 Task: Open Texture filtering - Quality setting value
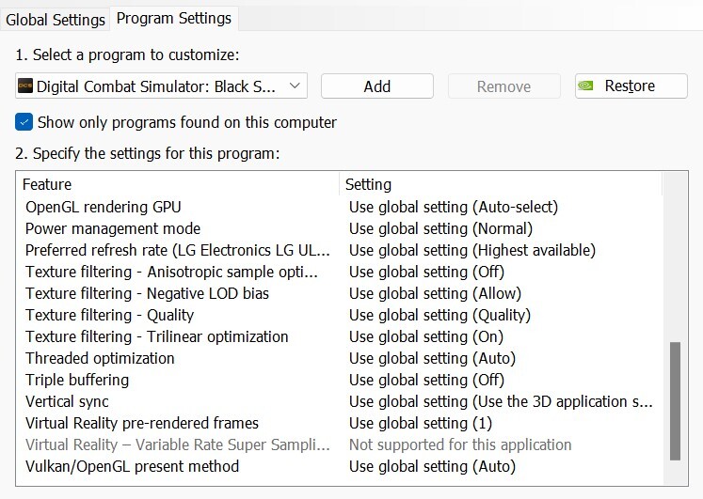click(x=439, y=315)
